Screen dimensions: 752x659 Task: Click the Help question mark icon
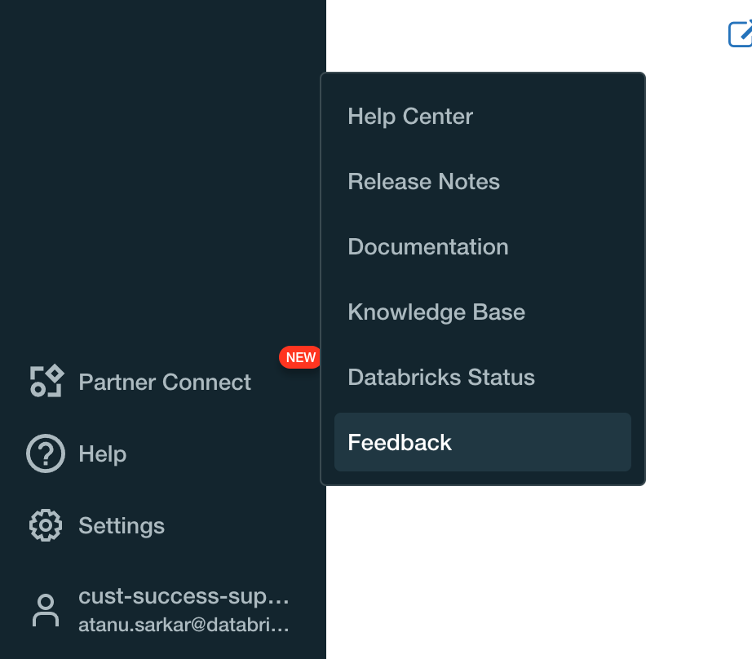coord(46,453)
